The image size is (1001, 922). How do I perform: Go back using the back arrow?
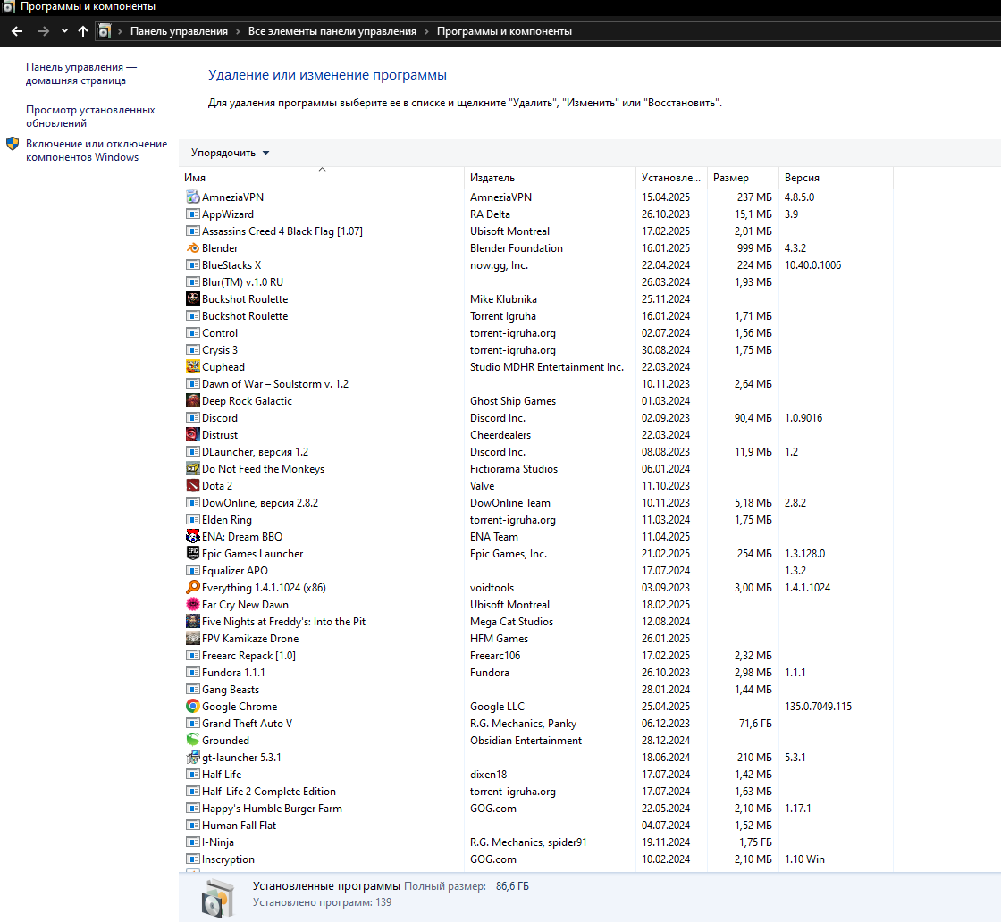(x=17, y=31)
